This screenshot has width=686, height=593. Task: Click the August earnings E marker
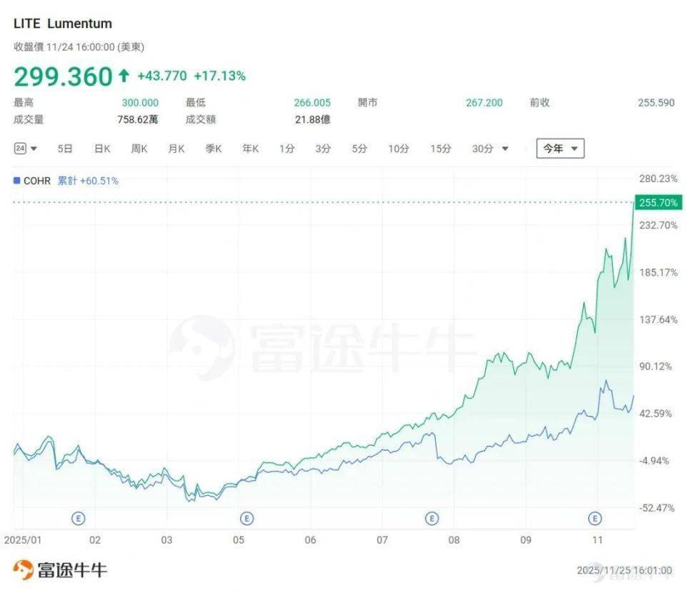(x=432, y=518)
